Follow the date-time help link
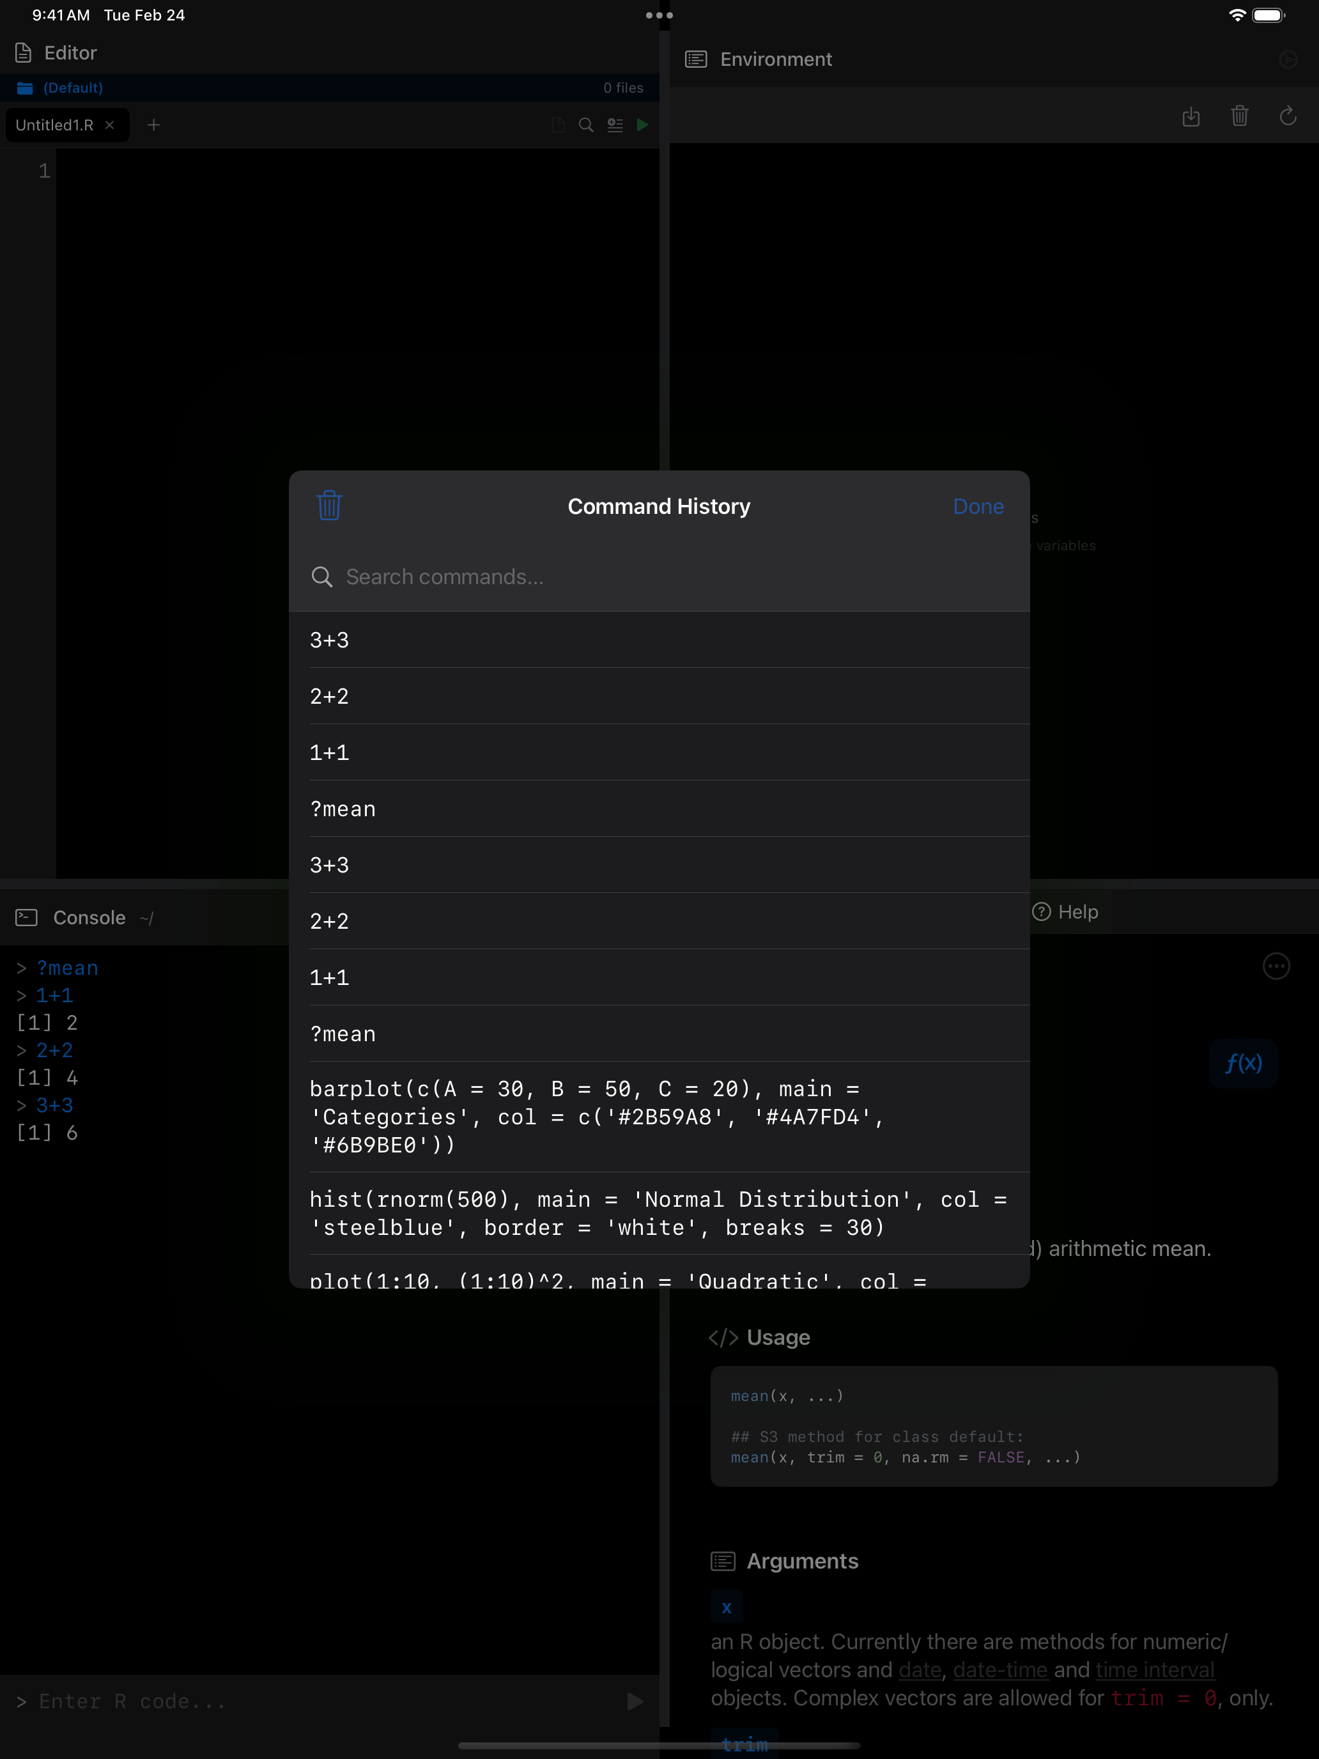1319x1759 pixels. [999, 1669]
